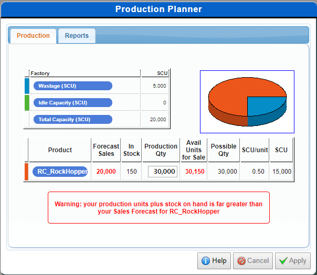Click the blue info icon on Help
The image size is (317, 275).
click(206, 261)
